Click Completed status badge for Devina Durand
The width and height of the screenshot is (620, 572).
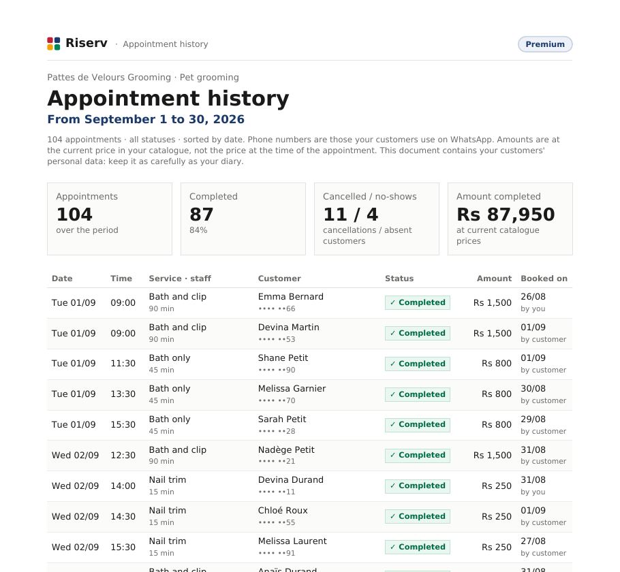[418, 486]
